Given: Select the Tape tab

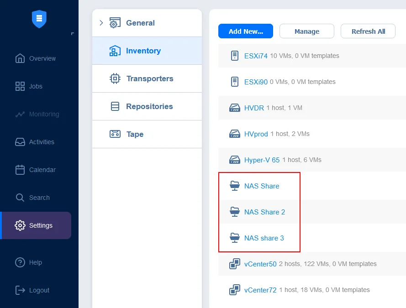Looking at the screenshot, I should pos(135,134).
